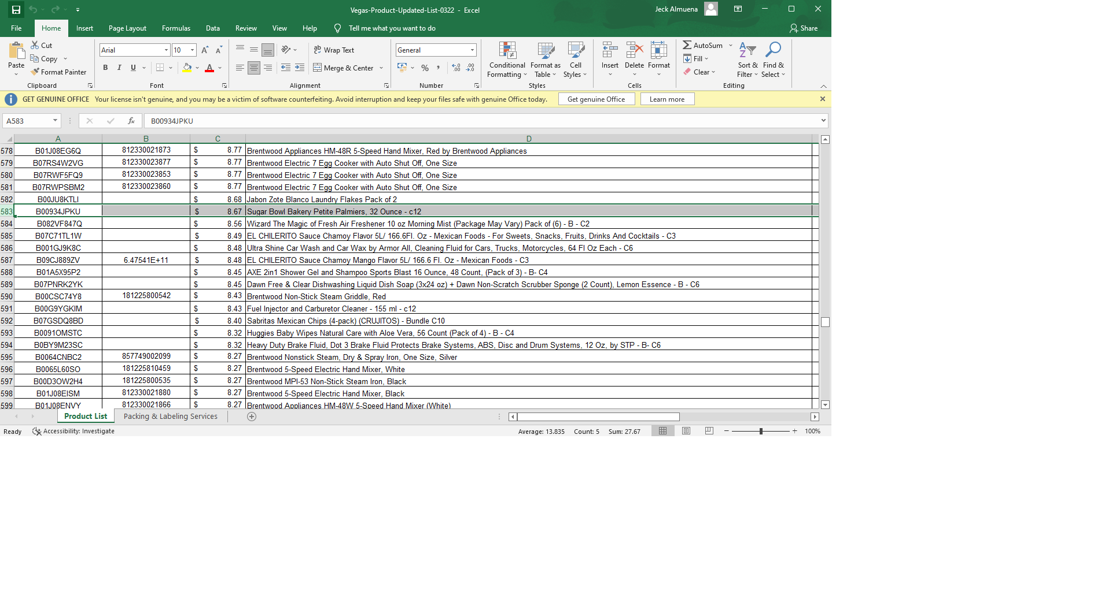Open the font size dropdown
Image resolution: width=1112 pixels, height=602 pixels.
click(192, 50)
